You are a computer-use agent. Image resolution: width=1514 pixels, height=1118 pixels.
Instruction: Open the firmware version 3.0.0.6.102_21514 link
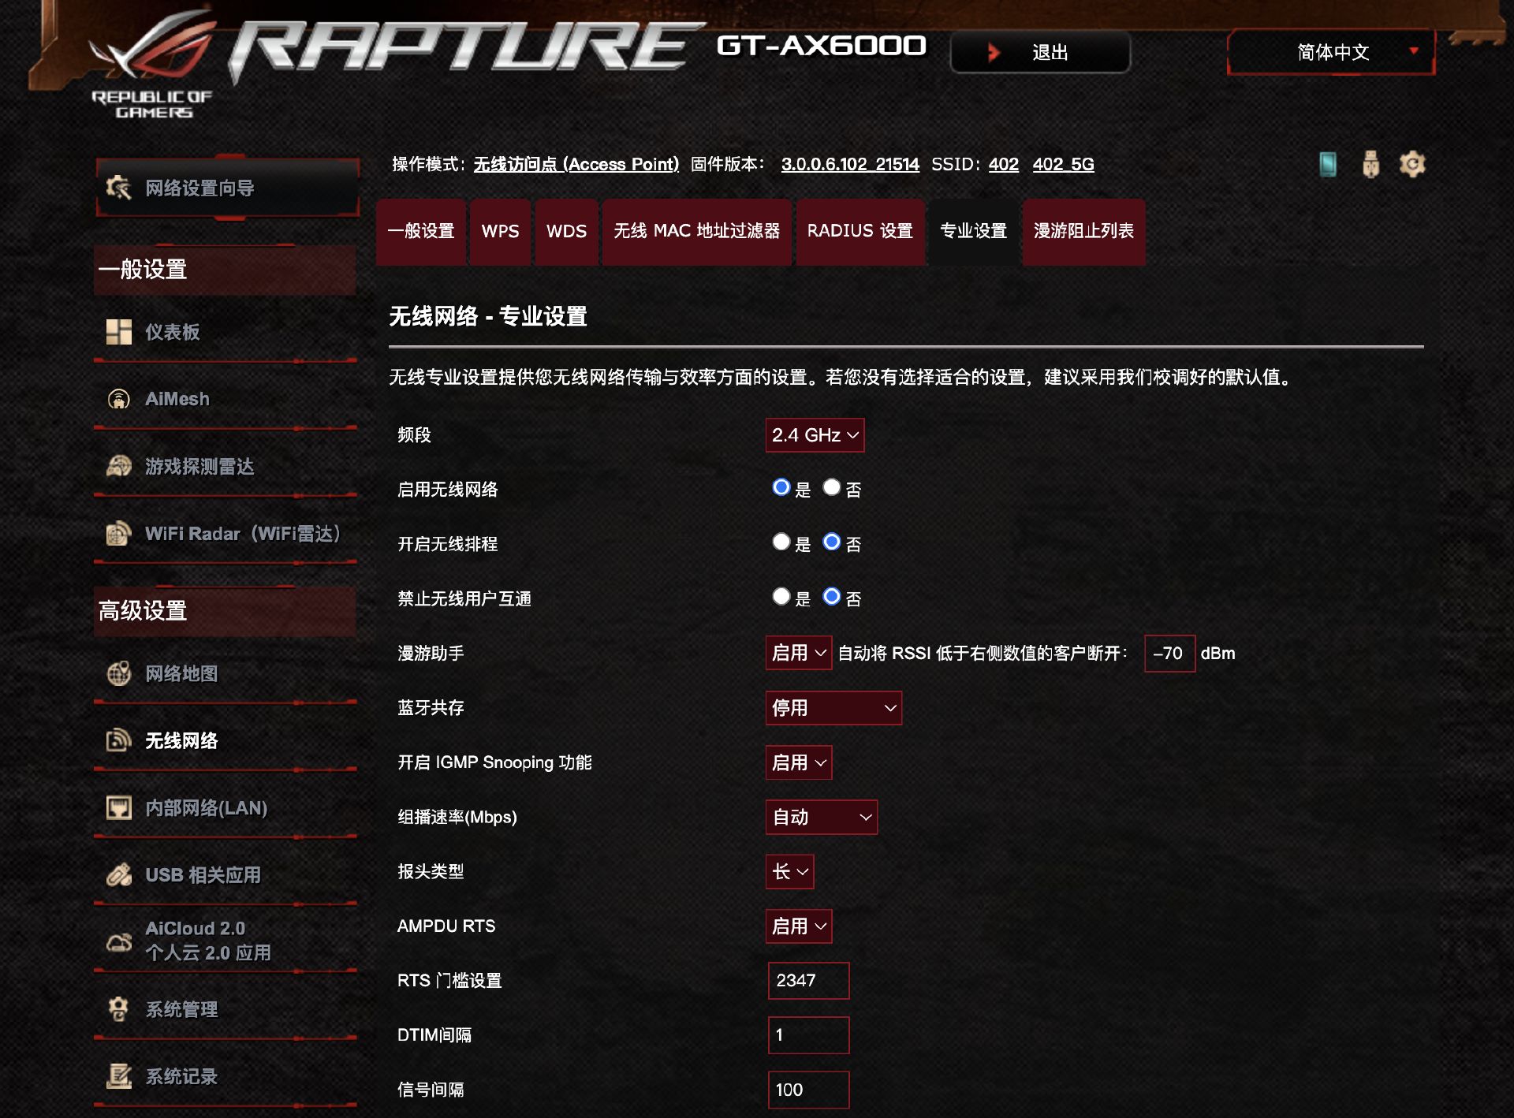[850, 164]
